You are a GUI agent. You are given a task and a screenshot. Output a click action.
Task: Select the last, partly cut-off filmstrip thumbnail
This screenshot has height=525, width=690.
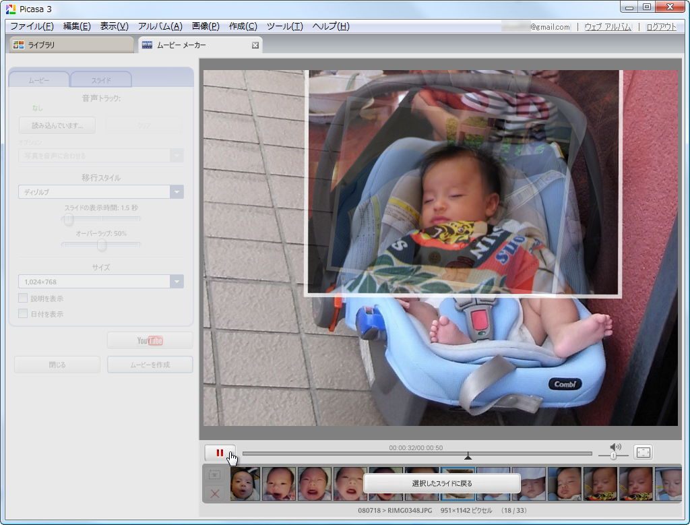pyautogui.click(x=668, y=484)
